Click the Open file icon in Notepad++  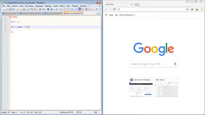coord(6,9)
